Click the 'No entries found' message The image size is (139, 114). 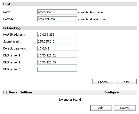point(70,100)
